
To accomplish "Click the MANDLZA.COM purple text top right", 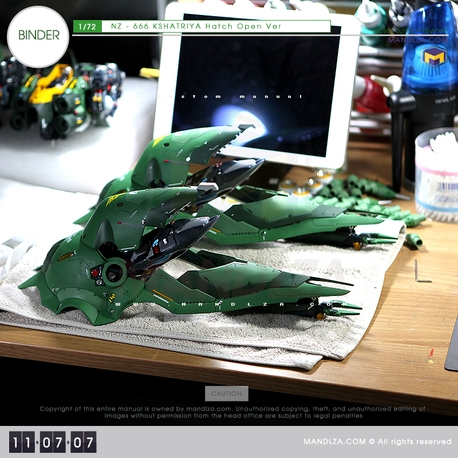I will 418,40.
